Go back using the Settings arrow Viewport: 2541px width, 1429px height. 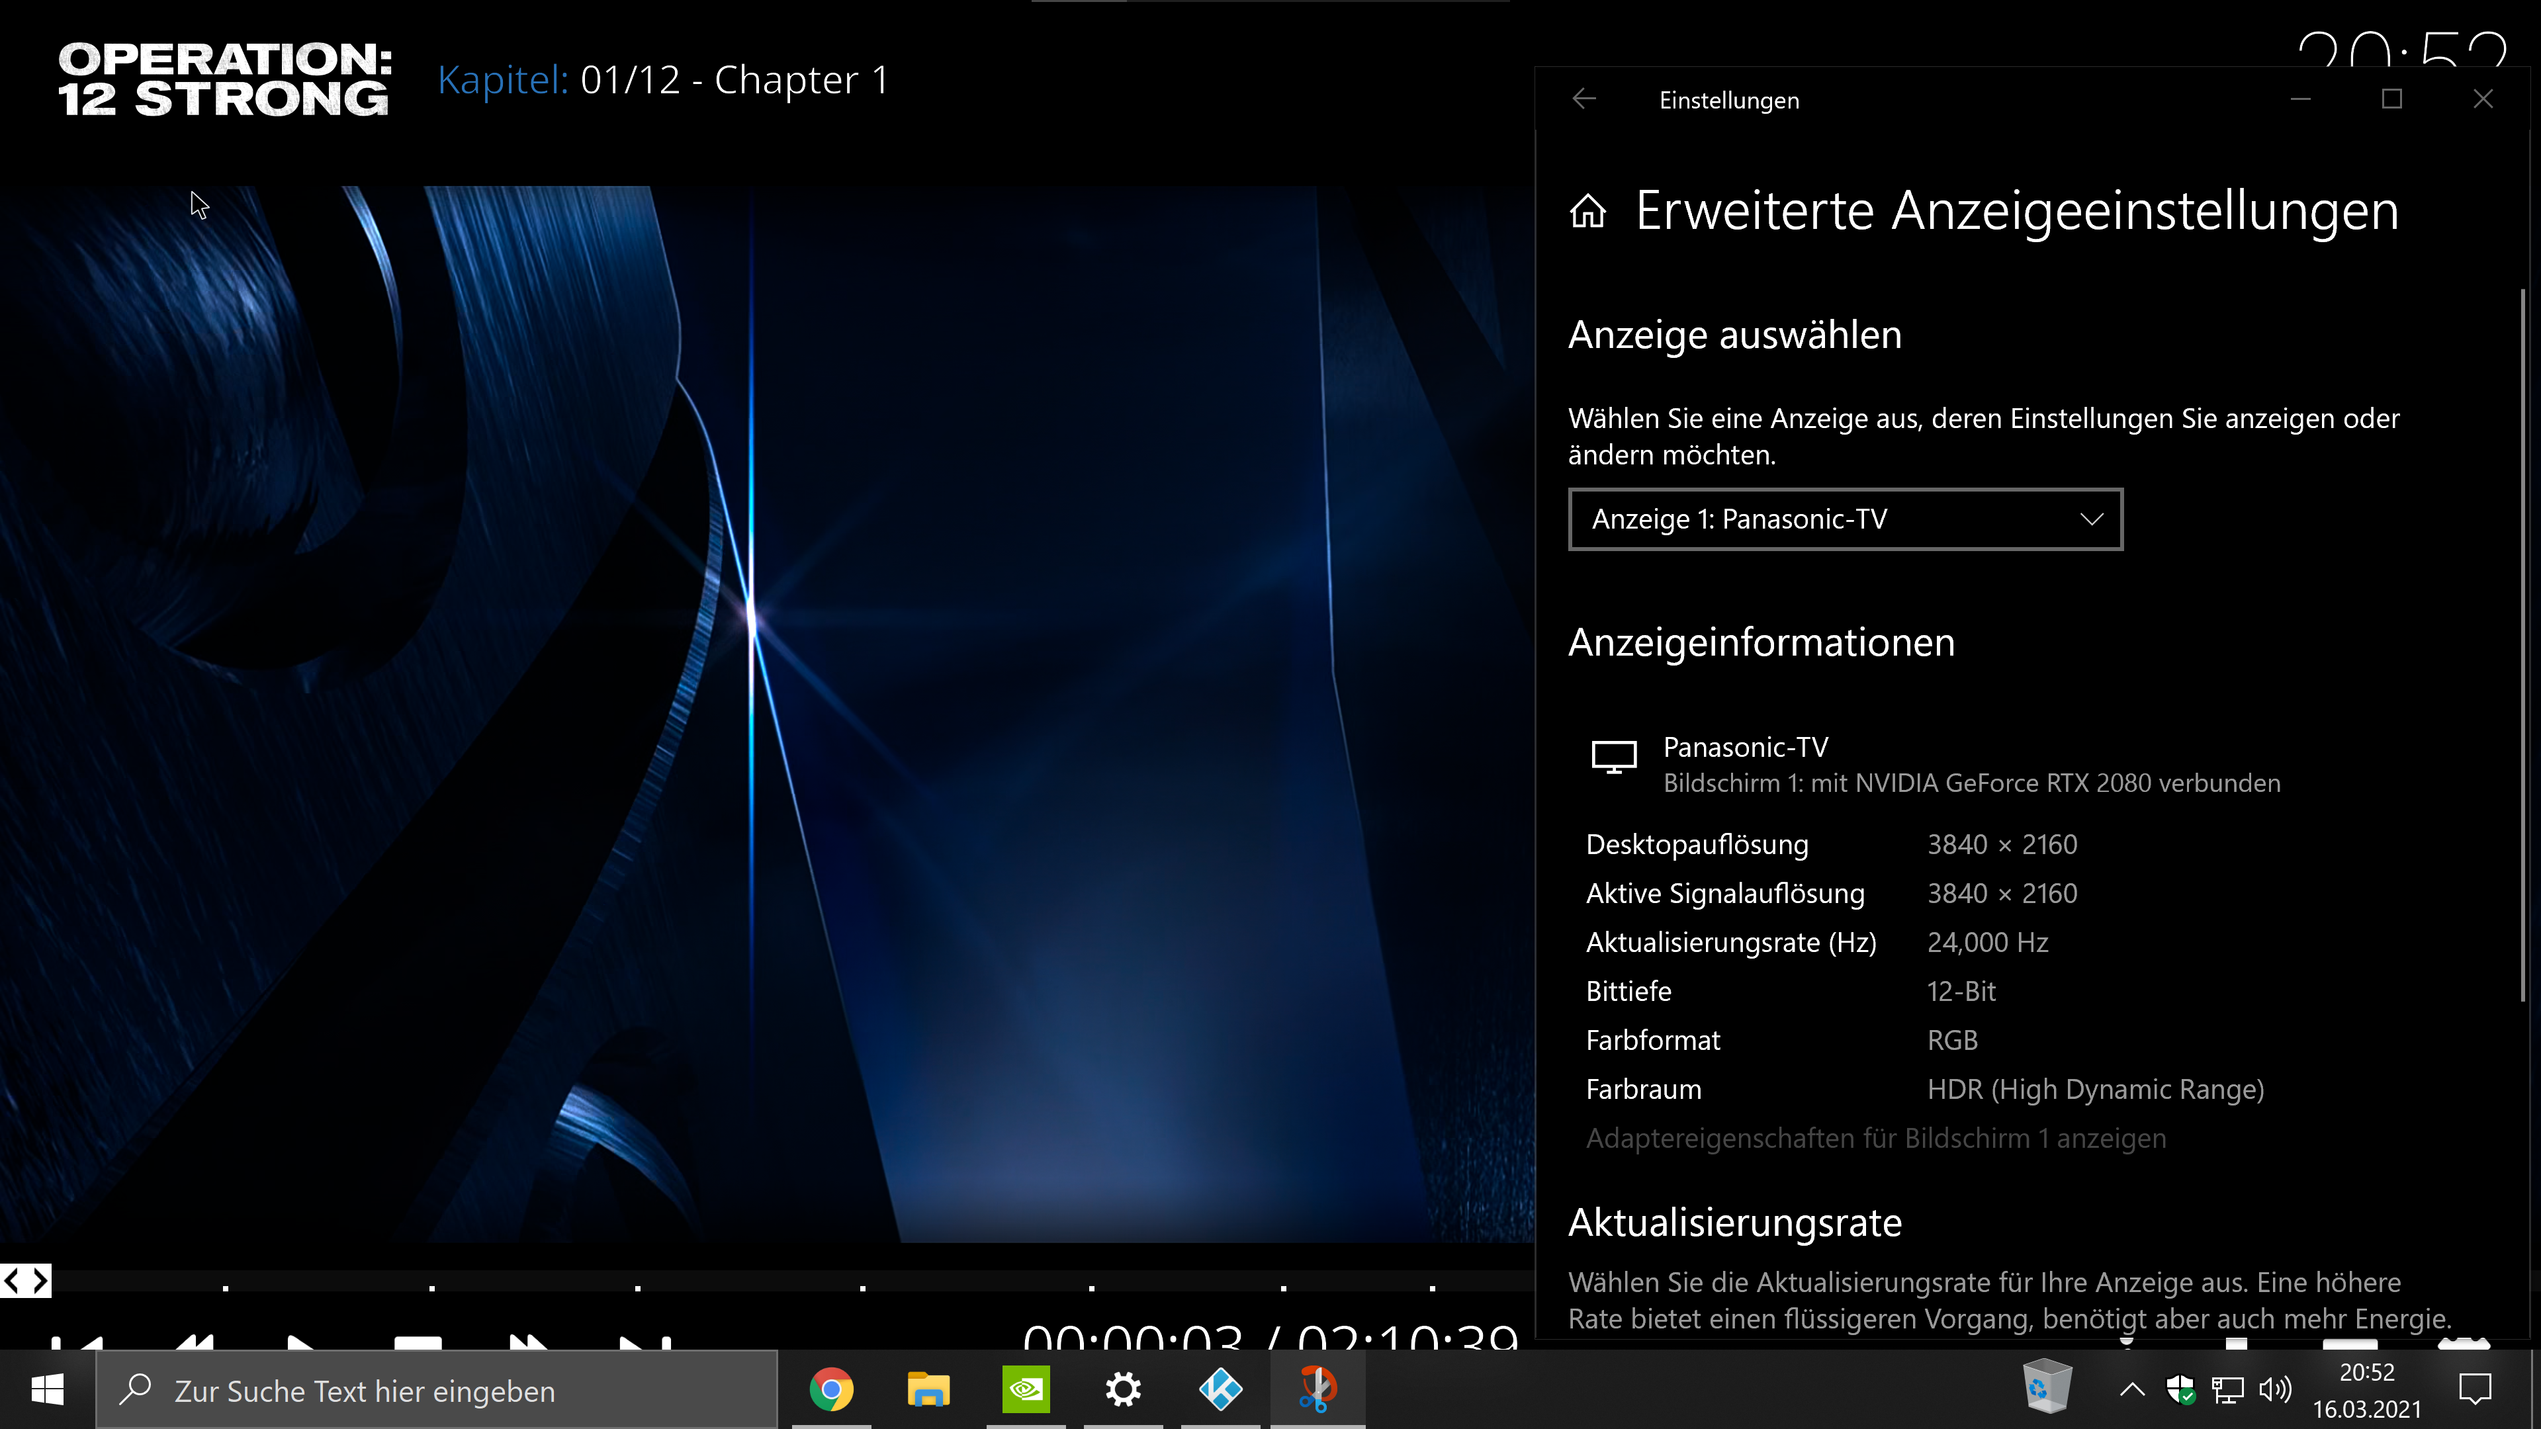click(1584, 99)
